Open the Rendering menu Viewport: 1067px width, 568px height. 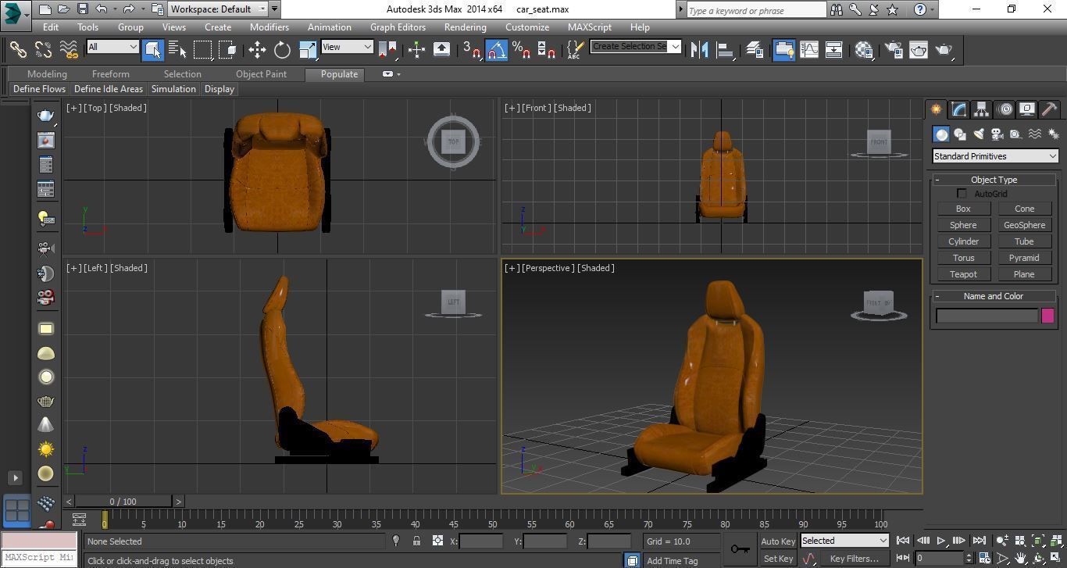tap(465, 27)
